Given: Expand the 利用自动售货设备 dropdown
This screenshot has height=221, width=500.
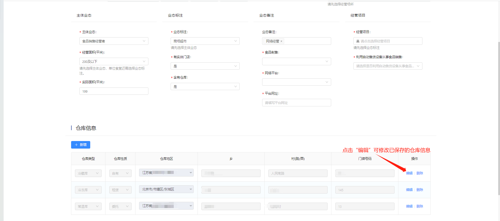Looking at the screenshot, I should click(x=388, y=66).
